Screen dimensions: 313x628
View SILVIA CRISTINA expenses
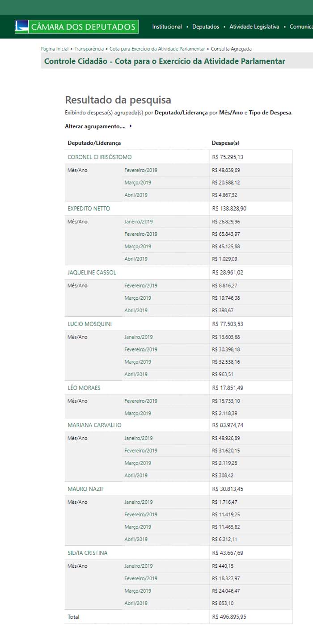[88, 553]
